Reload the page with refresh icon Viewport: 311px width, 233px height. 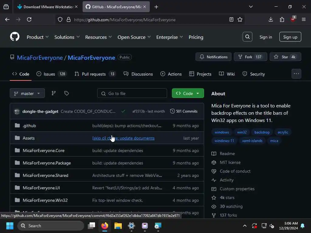[29, 20]
